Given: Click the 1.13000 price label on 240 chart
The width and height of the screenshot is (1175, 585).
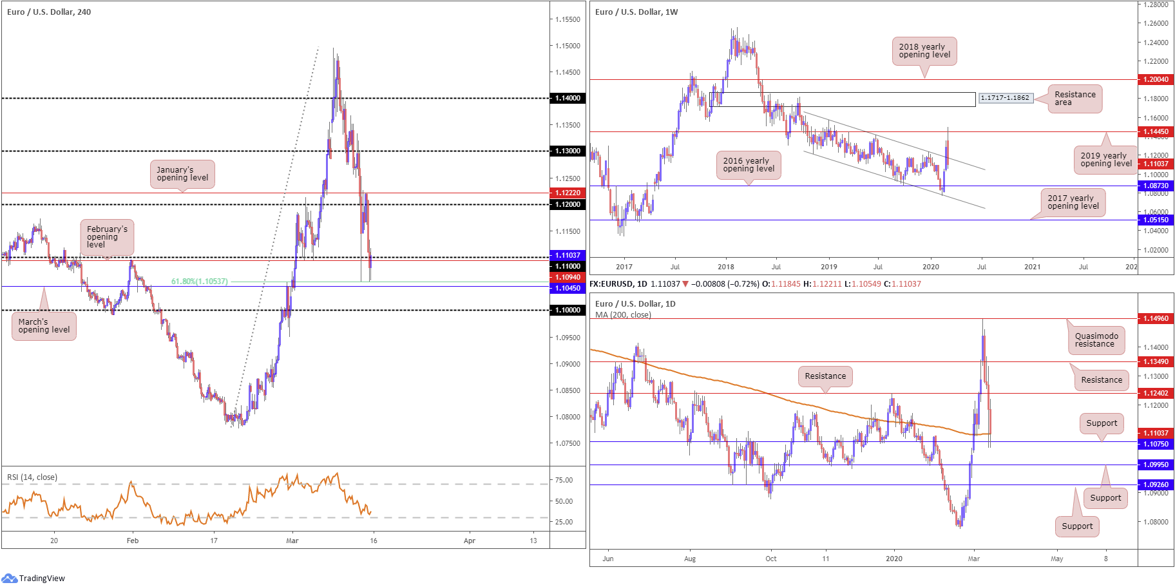Looking at the screenshot, I should click(x=568, y=151).
